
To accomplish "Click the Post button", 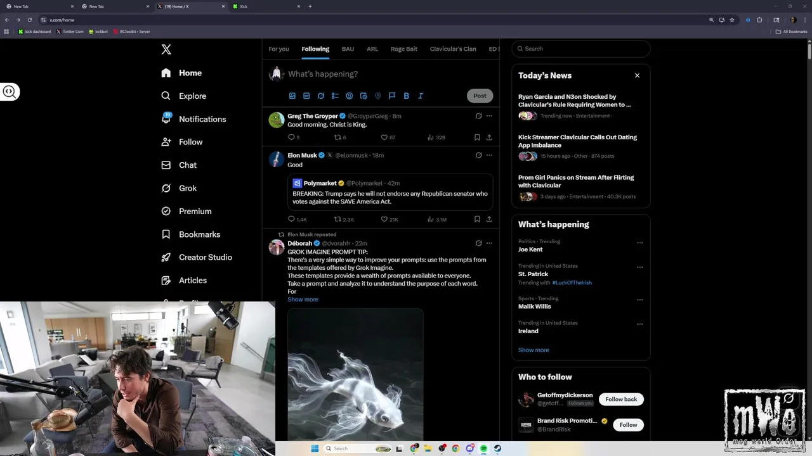I will (480, 96).
